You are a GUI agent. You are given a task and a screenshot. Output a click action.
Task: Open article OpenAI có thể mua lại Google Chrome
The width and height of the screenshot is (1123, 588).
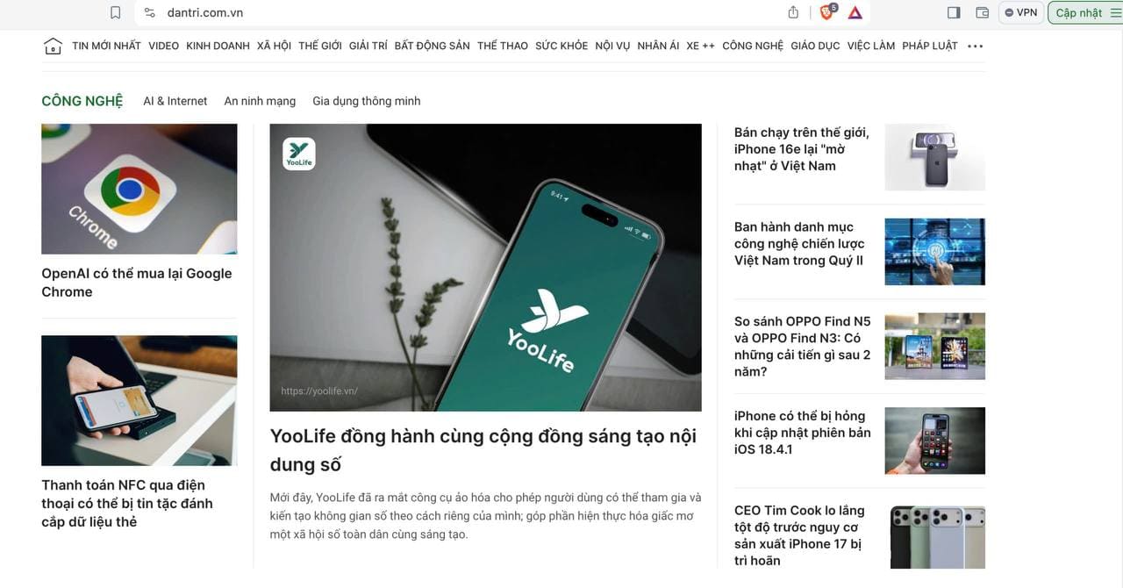137,283
